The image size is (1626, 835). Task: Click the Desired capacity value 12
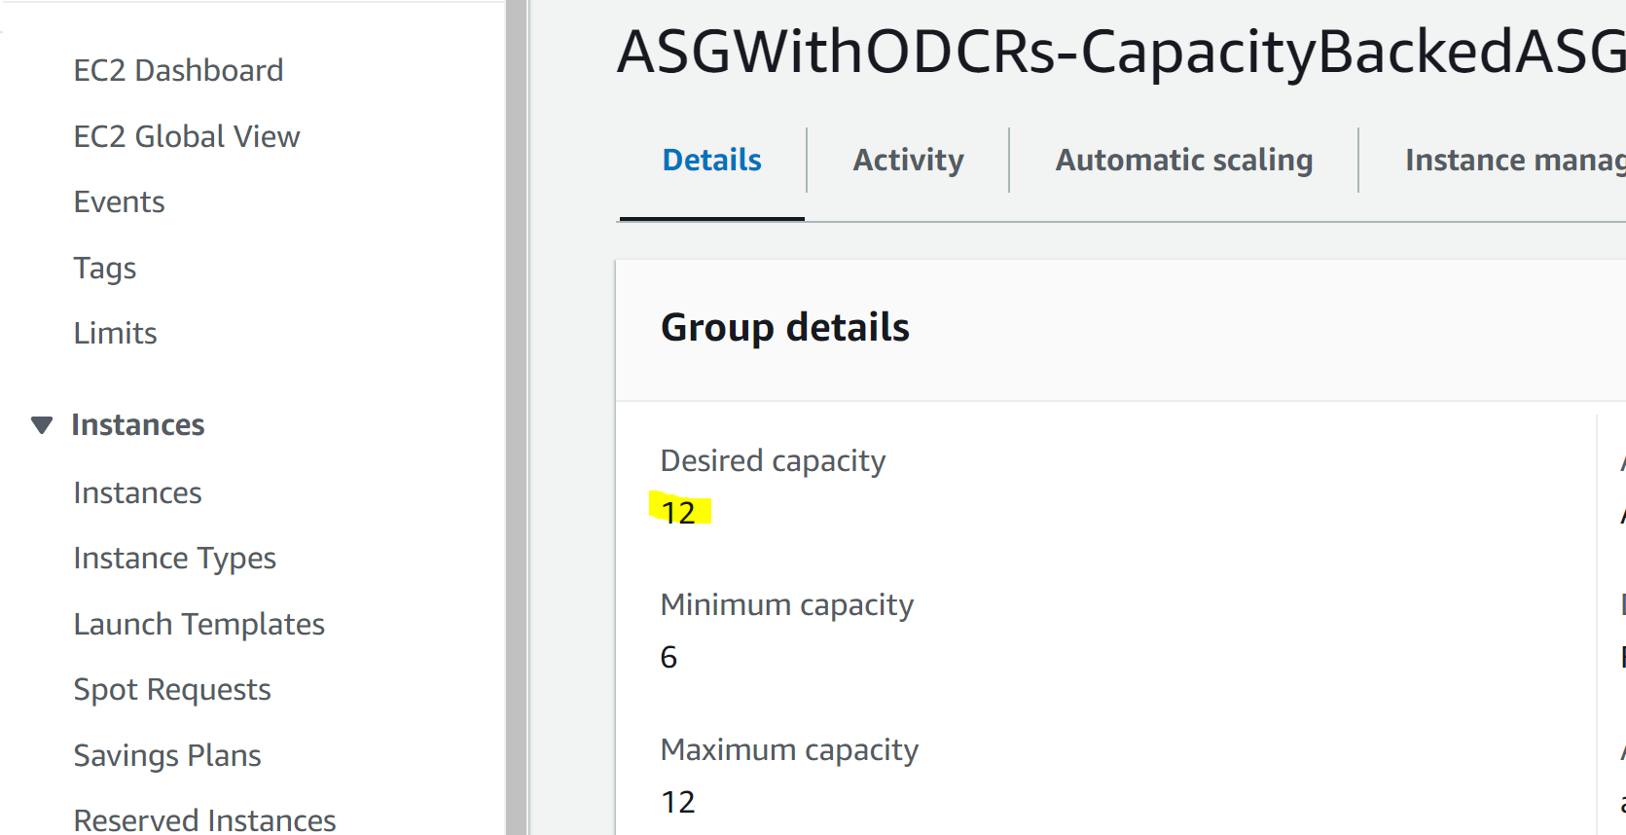click(678, 512)
